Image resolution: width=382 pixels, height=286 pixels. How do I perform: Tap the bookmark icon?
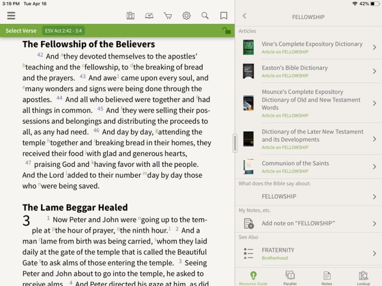click(224, 16)
